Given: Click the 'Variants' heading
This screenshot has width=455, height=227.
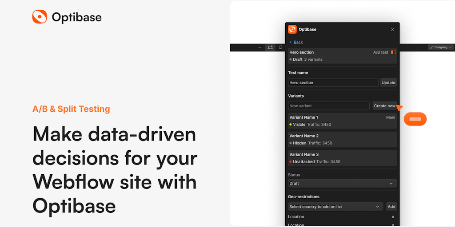Looking at the screenshot, I should 295,96.
